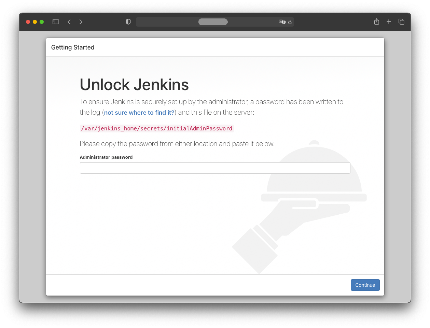Show the tab overview
430x328 pixels.
pos(401,22)
